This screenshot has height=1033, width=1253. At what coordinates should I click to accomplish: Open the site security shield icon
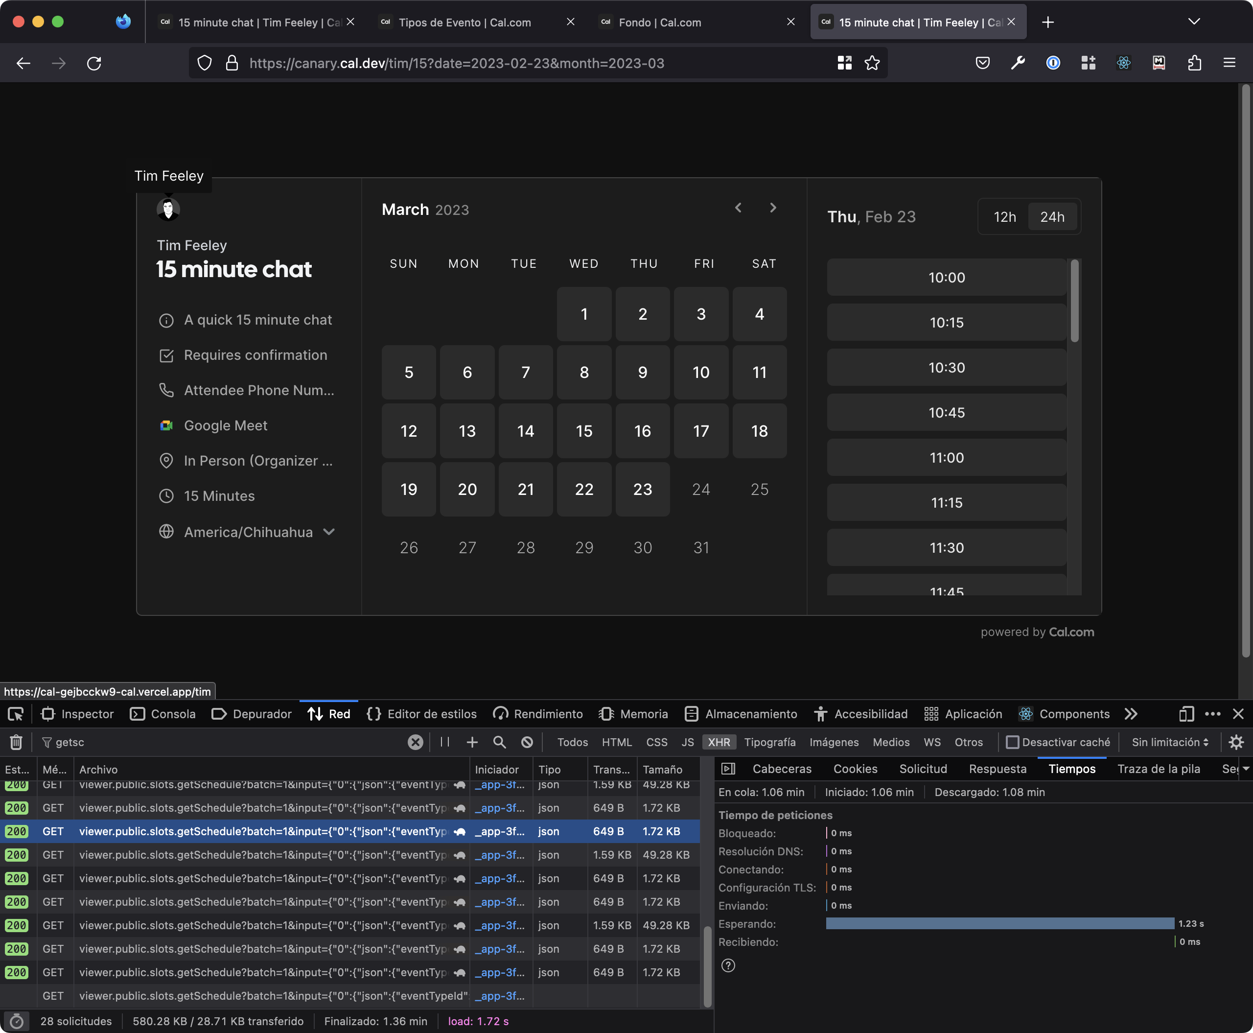[205, 63]
